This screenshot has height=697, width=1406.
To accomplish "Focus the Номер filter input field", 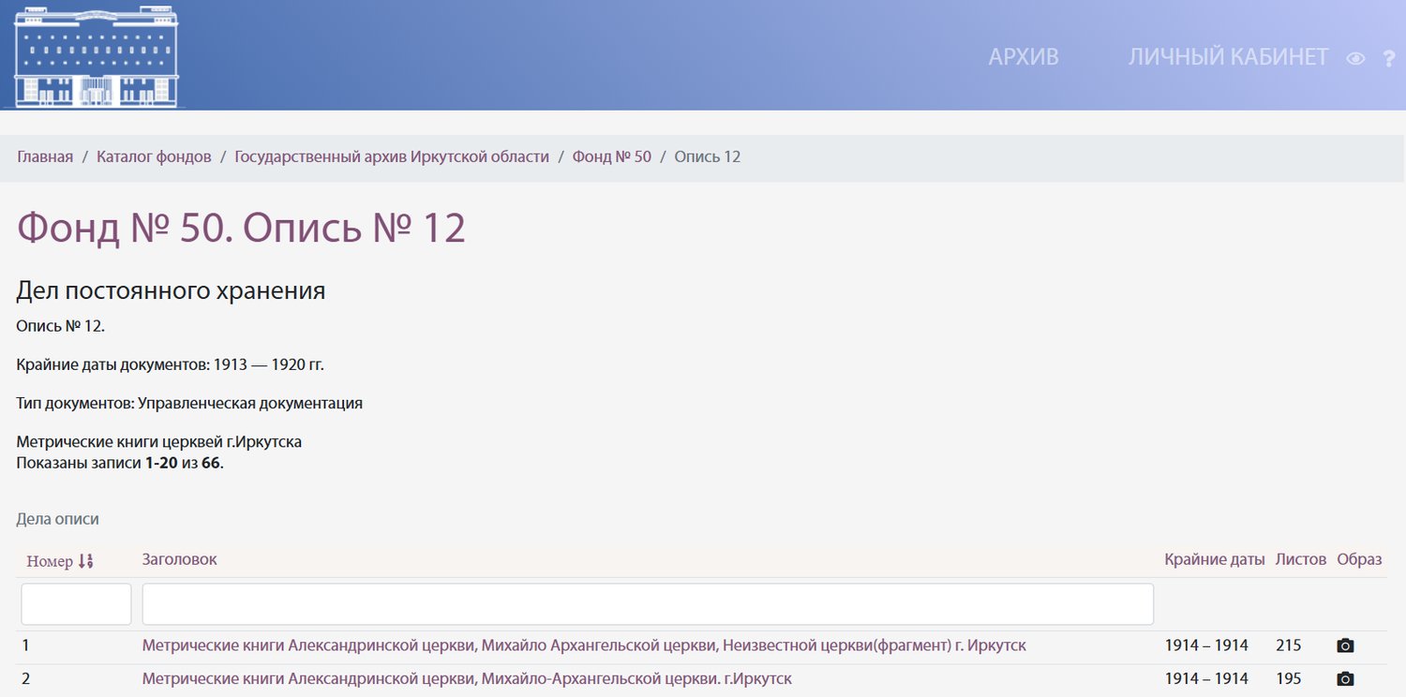I will [x=76, y=604].
